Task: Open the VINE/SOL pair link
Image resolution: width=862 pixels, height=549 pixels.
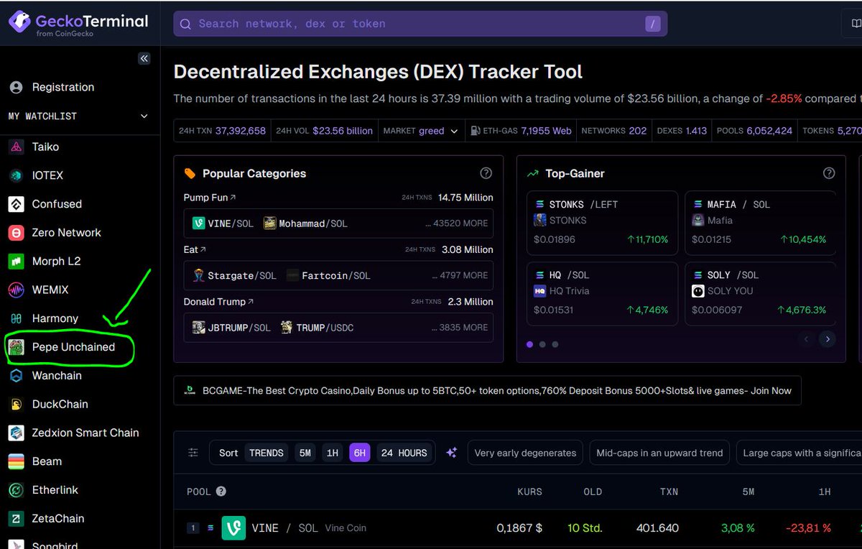Action: 223,223
